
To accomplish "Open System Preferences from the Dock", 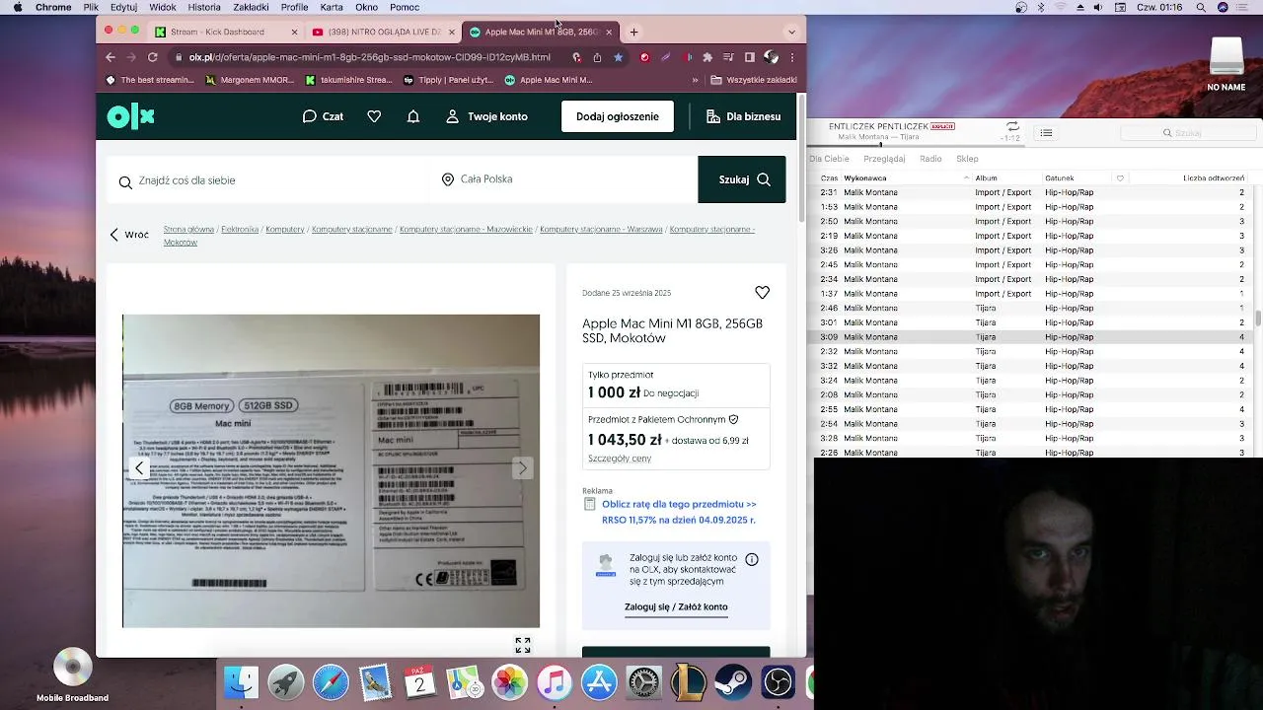I will (x=643, y=682).
